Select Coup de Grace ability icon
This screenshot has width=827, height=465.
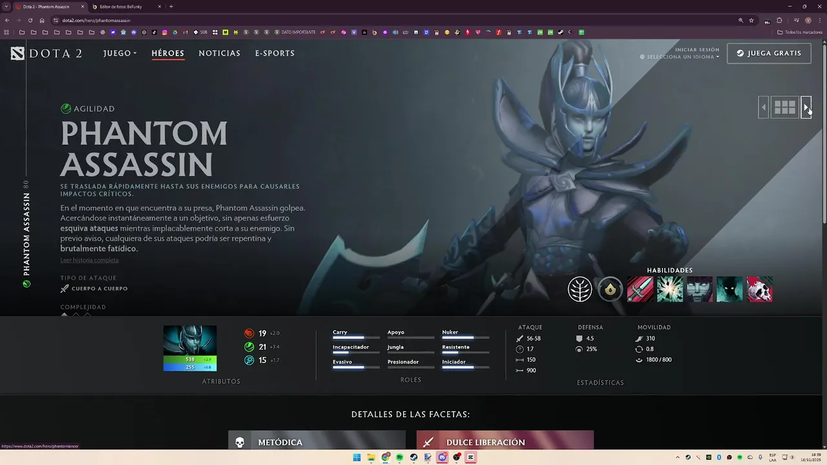[x=760, y=289]
